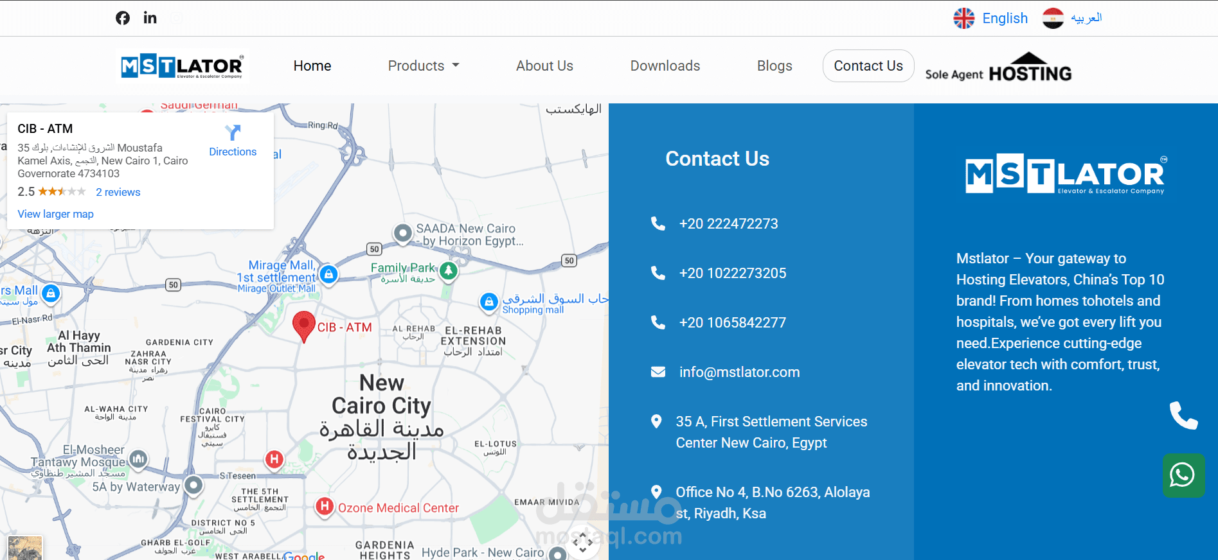The height and width of the screenshot is (560, 1218).
Task: Select the Family Park green marker
Action: (449, 271)
